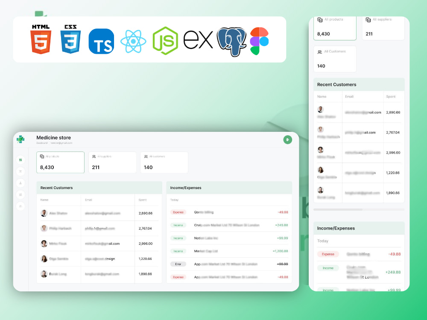Click the mobile 'Recent Customers' heading
427x320 pixels.
point(336,84)
